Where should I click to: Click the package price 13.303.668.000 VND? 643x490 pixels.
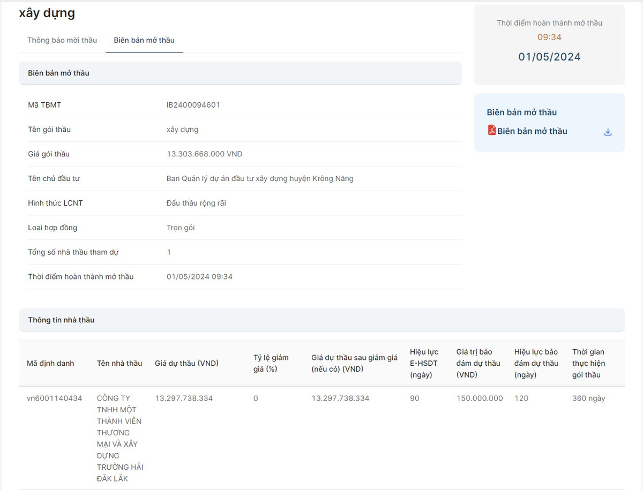pyautogui.click(x=205, y=154)
